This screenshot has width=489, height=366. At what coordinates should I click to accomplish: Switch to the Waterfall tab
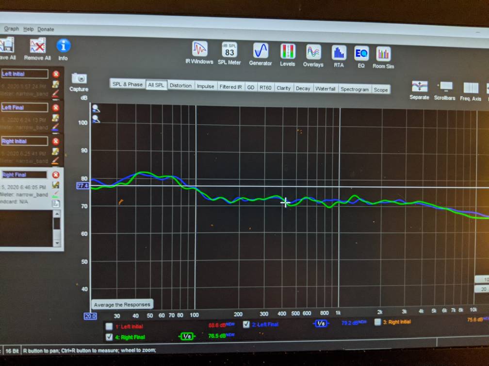pos(325,89)
